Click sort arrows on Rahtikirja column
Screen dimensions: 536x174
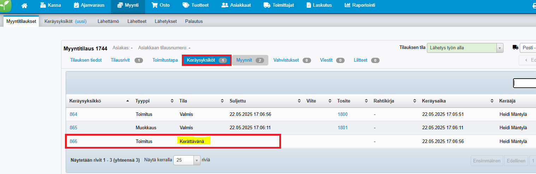point(415,101)
